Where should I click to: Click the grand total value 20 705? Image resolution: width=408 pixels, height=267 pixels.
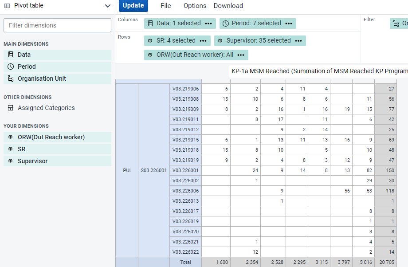click(x=386, y=262)
